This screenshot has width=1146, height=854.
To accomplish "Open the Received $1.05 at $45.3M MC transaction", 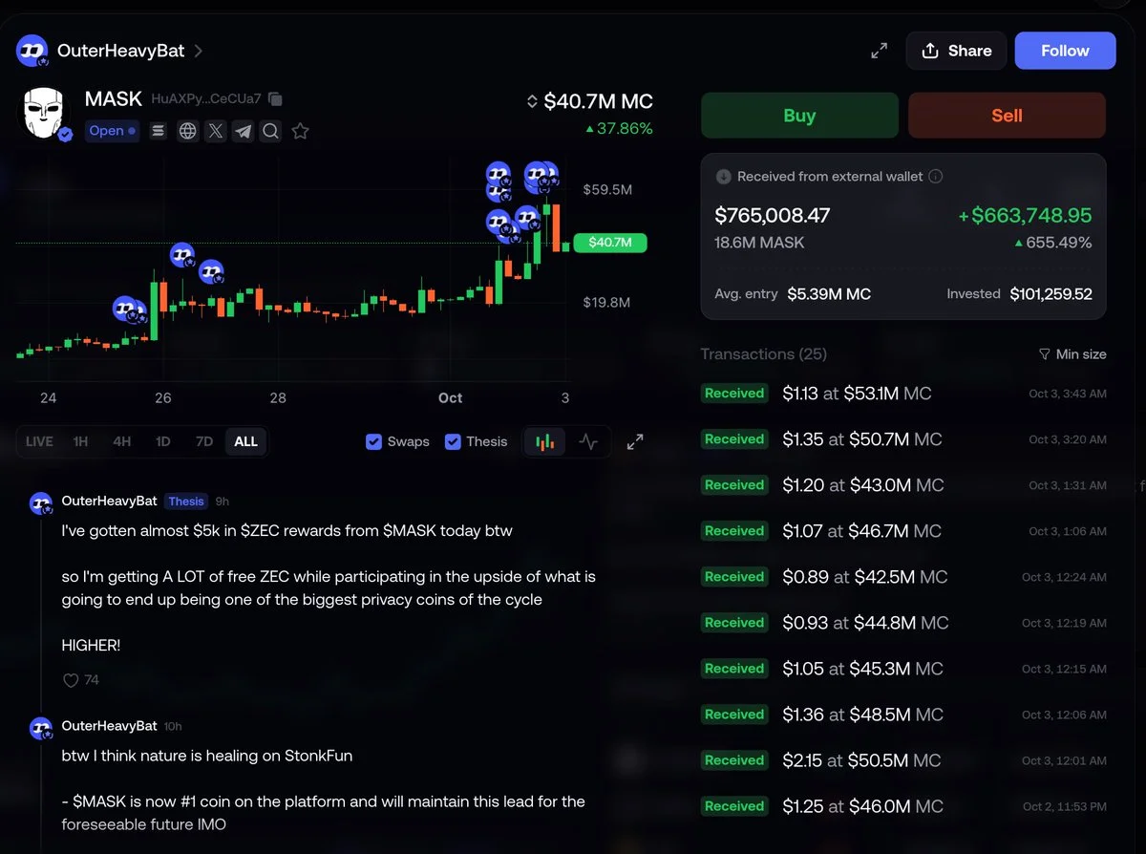I will tap(903, 669).
